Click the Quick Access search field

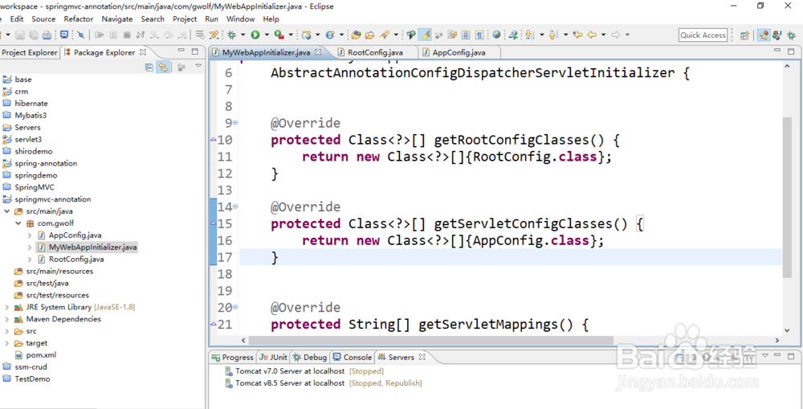pyautogui.click(x=703, y=35)
